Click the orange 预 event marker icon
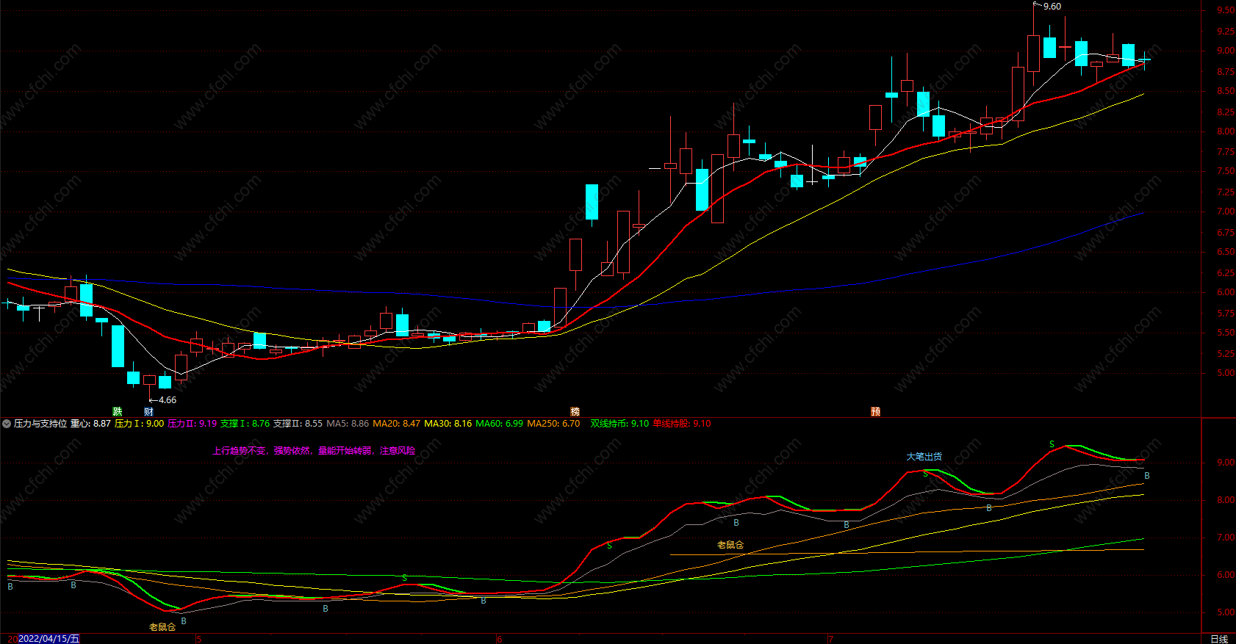The width and height of the screenshot is (1236, 644). point(875,411)
